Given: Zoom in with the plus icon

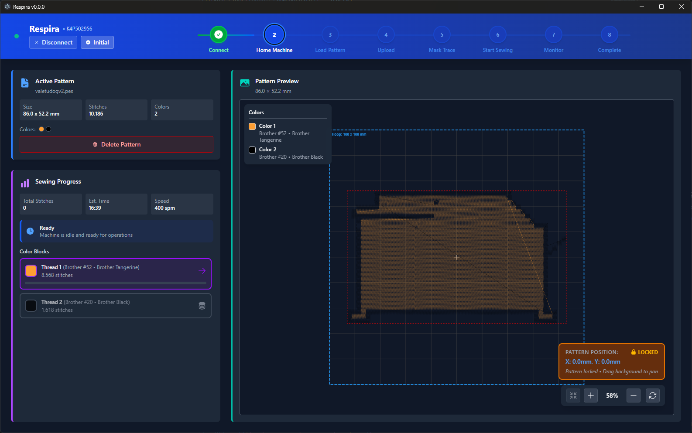Looking at the screenshot, I should click(x=591, y=395).
